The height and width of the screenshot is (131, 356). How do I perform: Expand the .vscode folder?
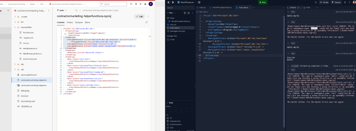[x=15, y=17]
